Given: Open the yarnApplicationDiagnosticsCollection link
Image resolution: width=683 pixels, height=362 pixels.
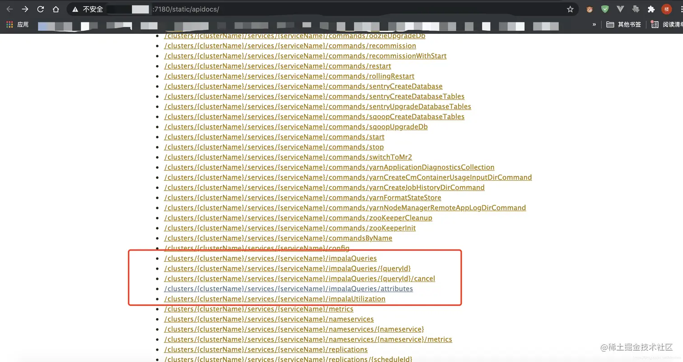Looking at the screenshot, I should point(329,167).
